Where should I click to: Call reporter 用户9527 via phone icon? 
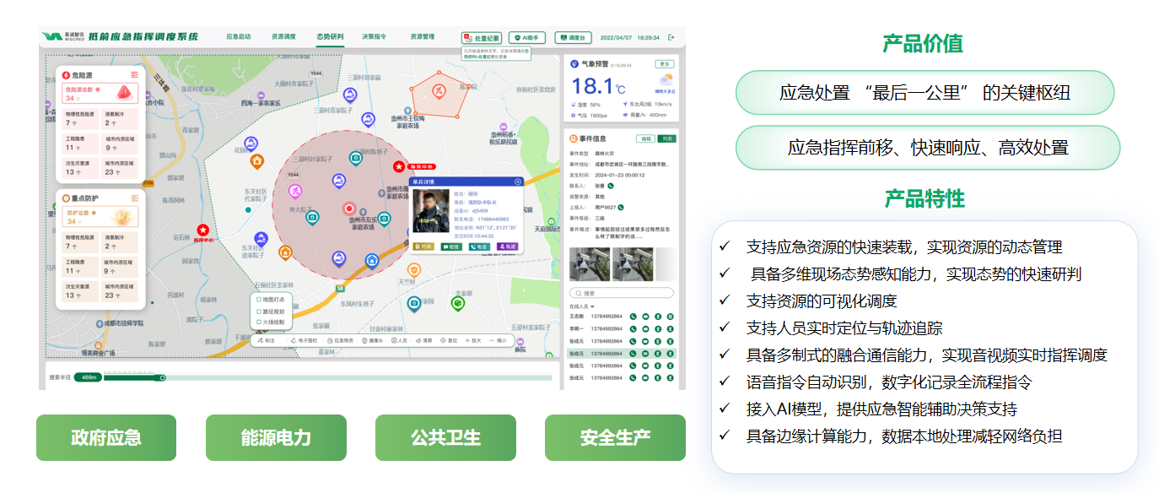[621, 207]
